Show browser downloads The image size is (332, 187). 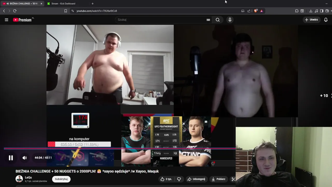coord(311,11)
